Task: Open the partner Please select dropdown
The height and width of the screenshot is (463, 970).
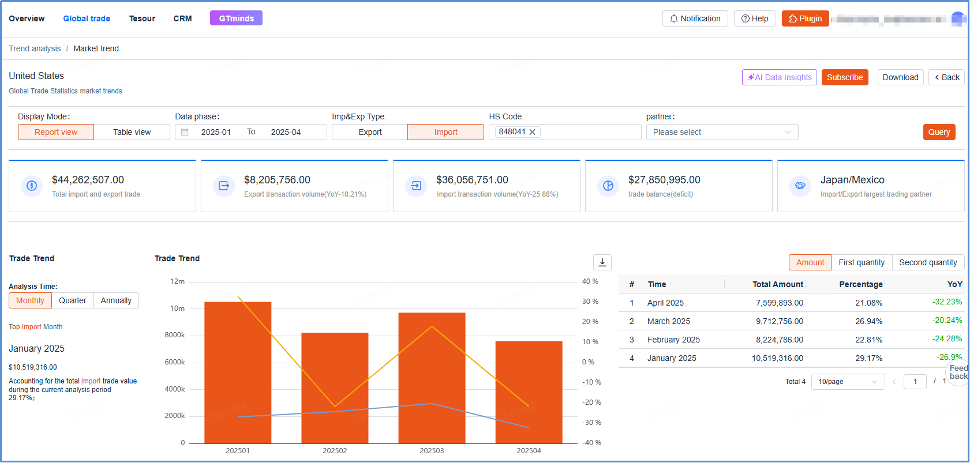Action: pos(721,132)
